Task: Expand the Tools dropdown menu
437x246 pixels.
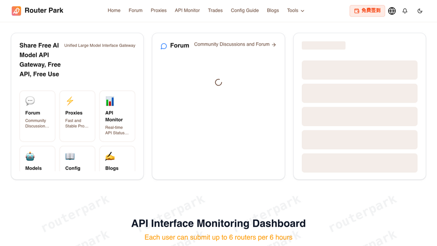Action: (295, 10)
